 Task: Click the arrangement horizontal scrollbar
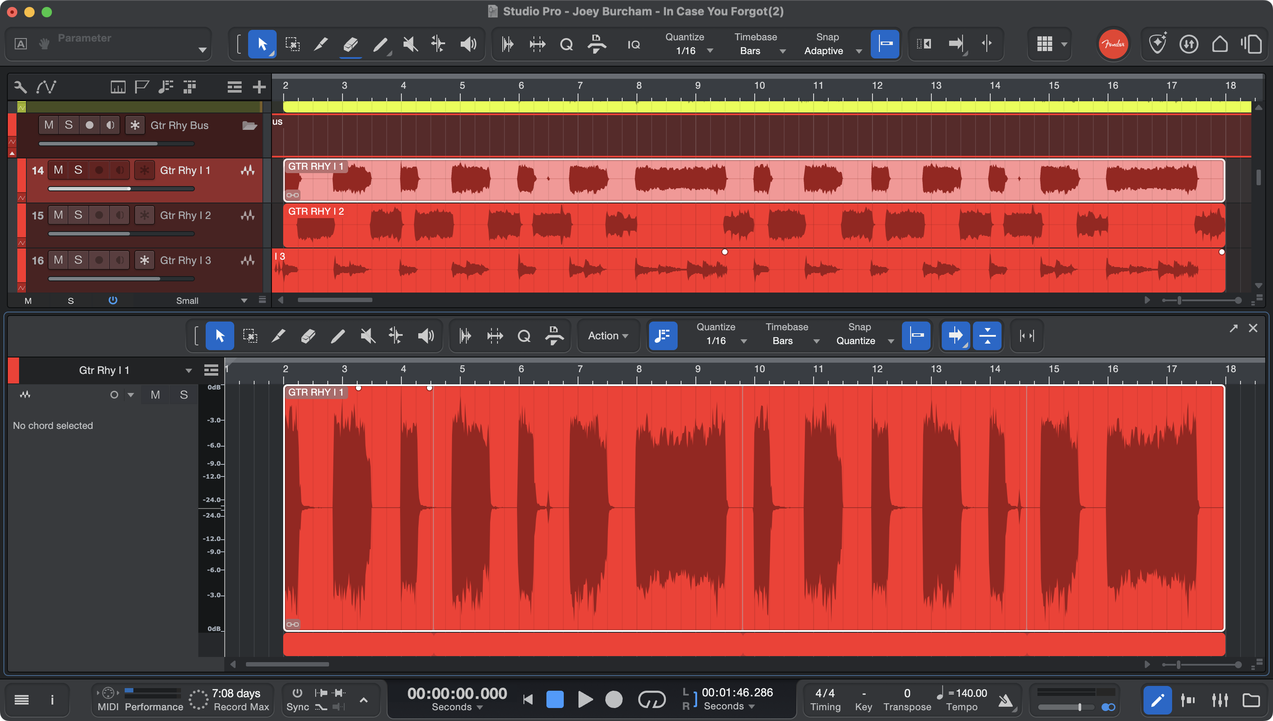coord(335,300)
